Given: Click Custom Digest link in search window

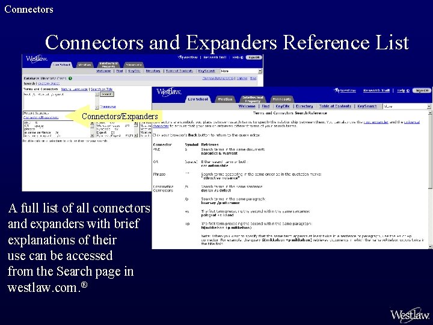Looking at the screenshot, I should click(x=49, y=83).
